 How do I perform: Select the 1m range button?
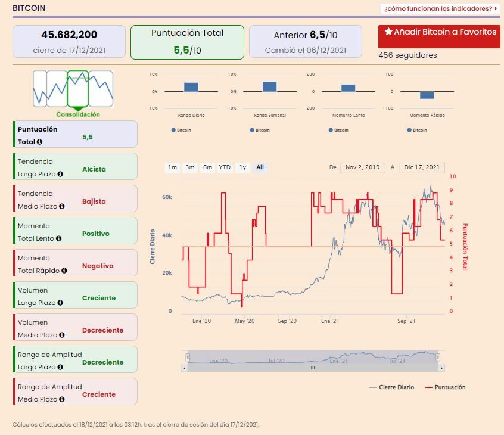pos(172,167)
